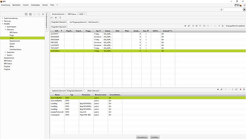Click the link icon in the events panel toolbar
This screenshot has width=246, height=139.
click(x=222, y=90)
